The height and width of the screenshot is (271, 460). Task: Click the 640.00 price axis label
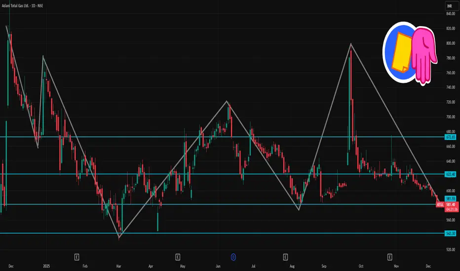coord(450,161)
